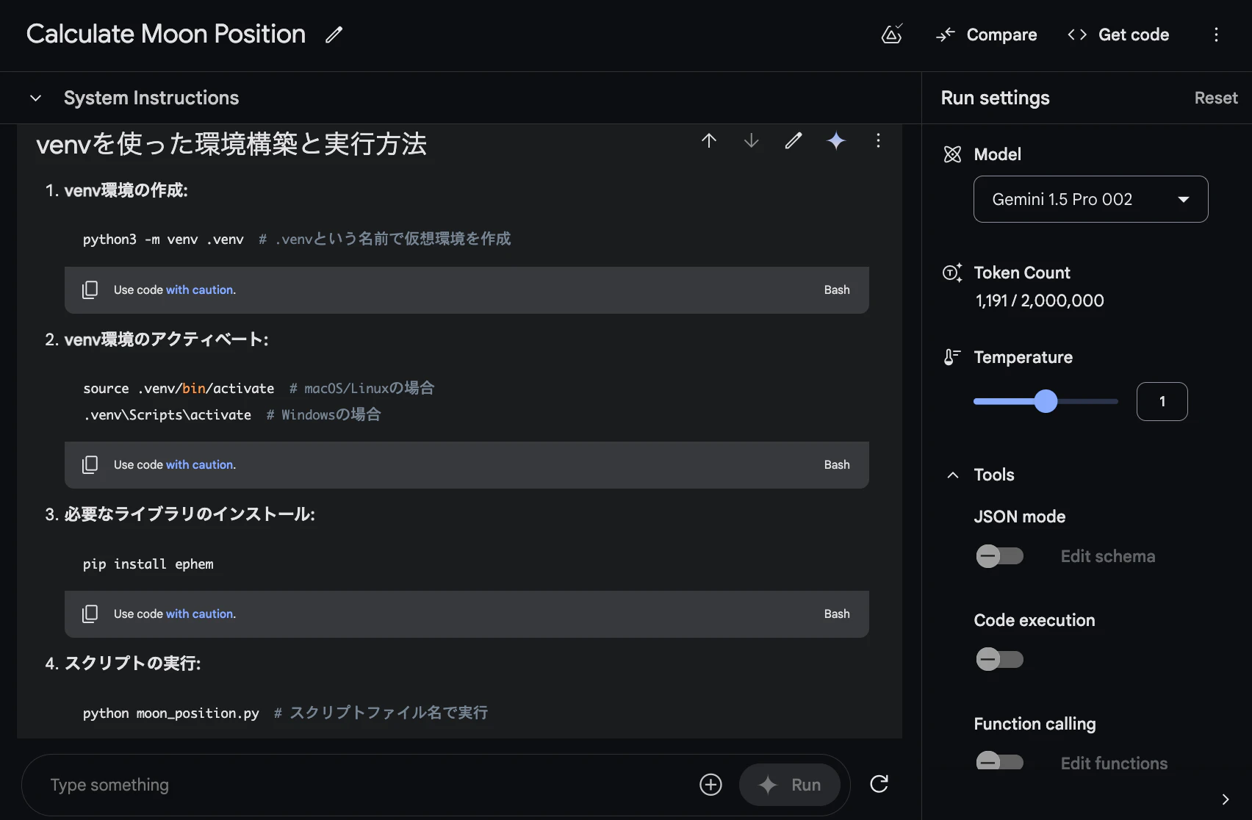Click the Token Count icon
Screen dimensions: 1252x820
952,273
